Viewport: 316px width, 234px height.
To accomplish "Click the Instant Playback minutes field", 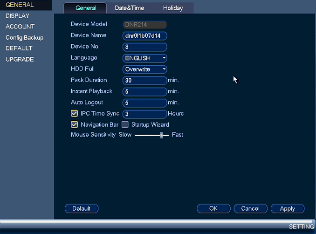I will [144, 92].
